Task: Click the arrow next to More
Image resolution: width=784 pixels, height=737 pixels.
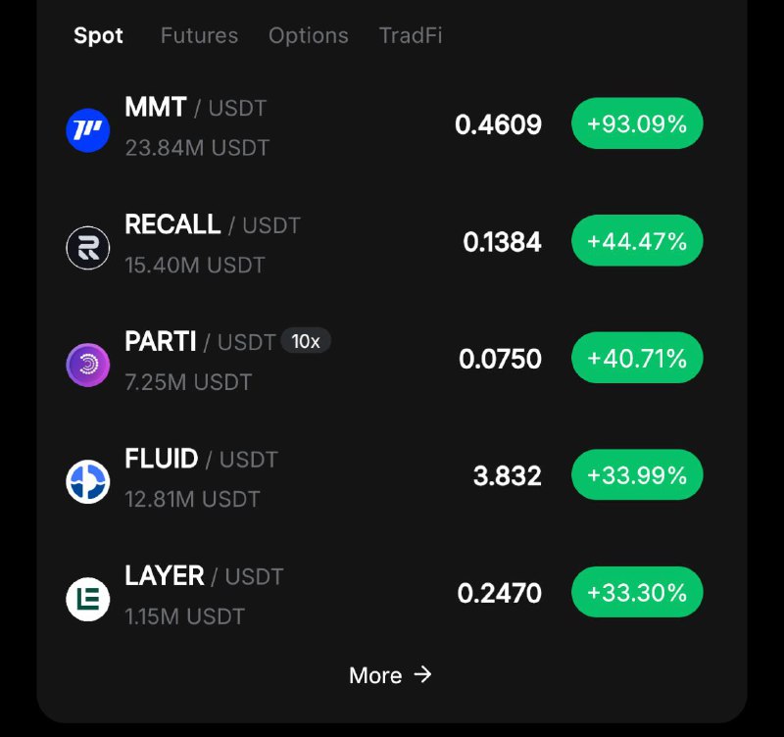Action: pos(422,674)
